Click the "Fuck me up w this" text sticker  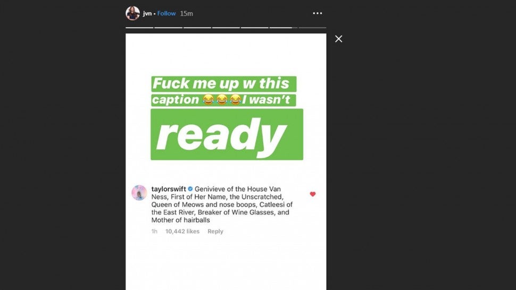pos(222,84)
